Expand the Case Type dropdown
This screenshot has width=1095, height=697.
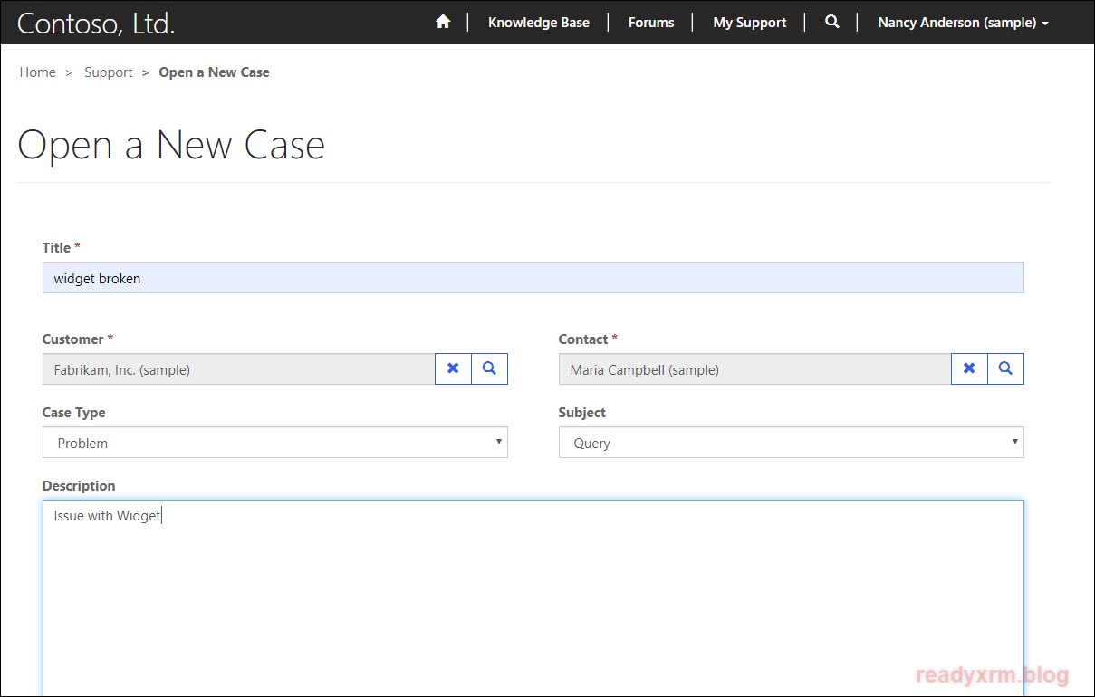pyautogui.click(x=274, y=443)
